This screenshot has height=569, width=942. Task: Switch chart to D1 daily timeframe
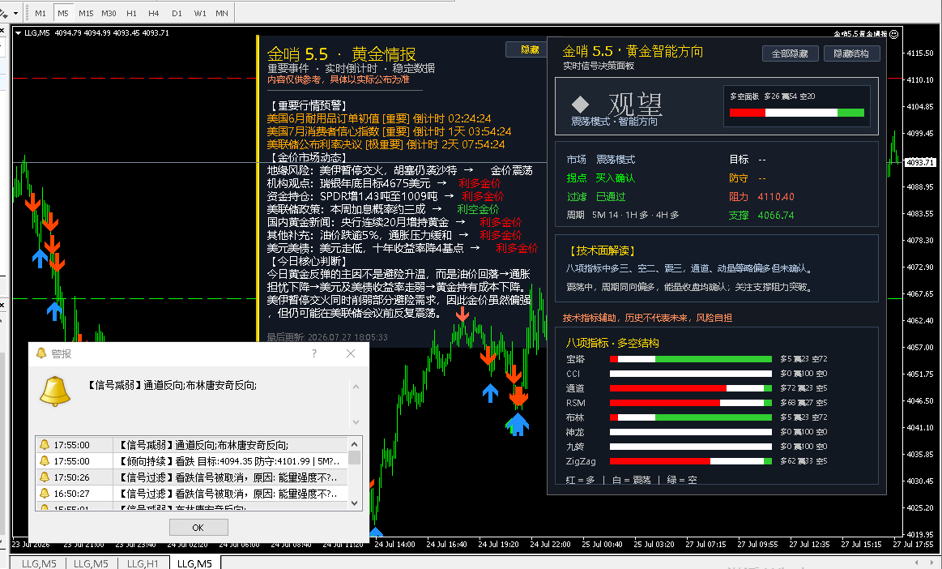177,13
